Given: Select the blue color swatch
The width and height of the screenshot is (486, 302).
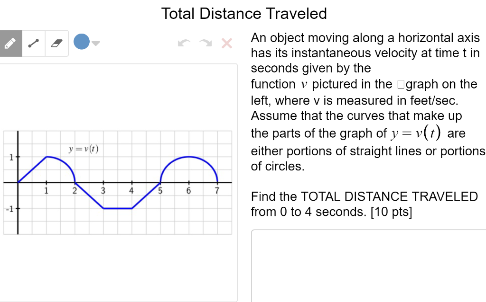Looking at the screenshot, I should point(81,42).
